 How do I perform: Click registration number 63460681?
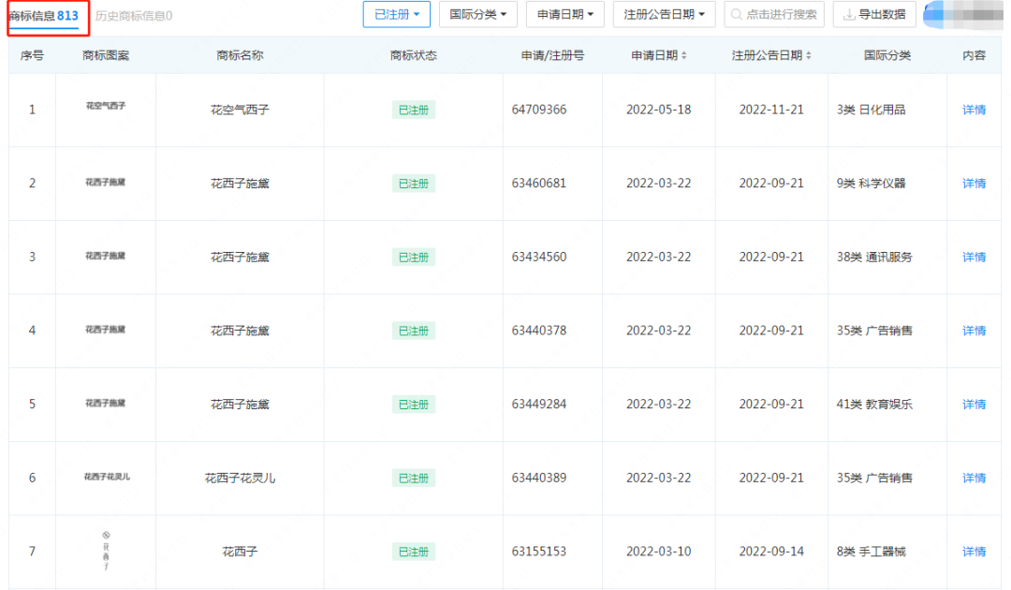point(539,184)
